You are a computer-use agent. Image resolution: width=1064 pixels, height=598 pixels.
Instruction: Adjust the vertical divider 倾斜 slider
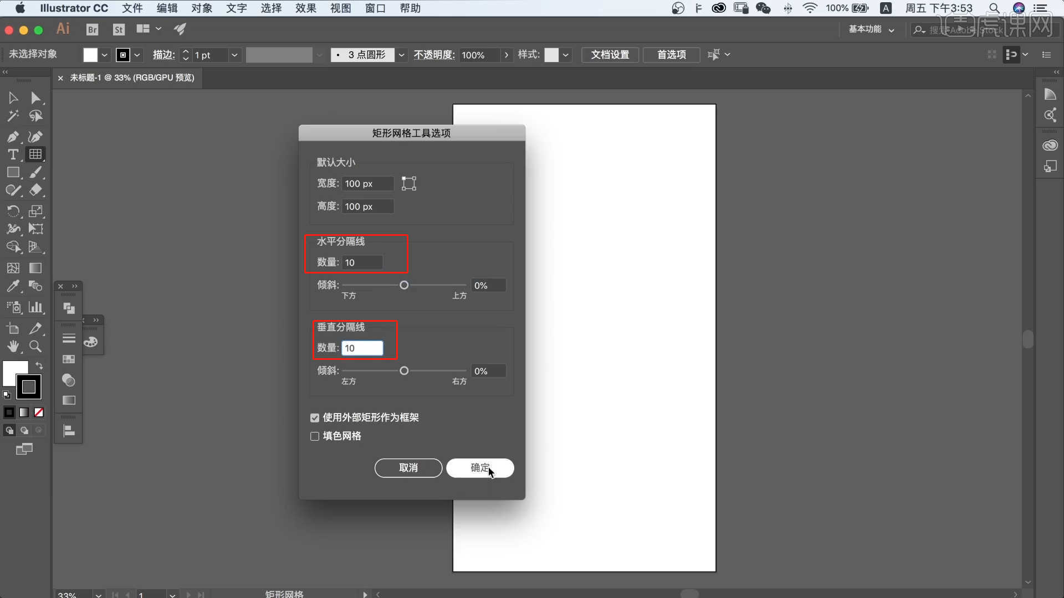[404, 371]
